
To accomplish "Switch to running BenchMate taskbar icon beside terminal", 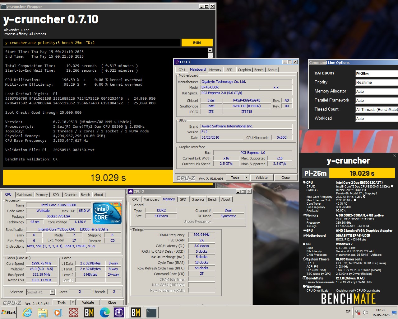I will coord(136,312).
